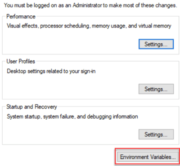The width and height of the screenshot is (180, 166).
Task: Open Performance Settings button
Action: tap(156, 44)
